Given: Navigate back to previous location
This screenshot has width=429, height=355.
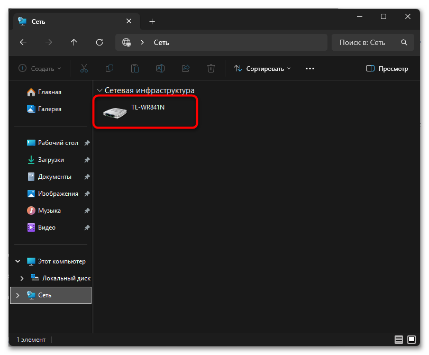Looking at the screenshot, I should coord(23,42).
